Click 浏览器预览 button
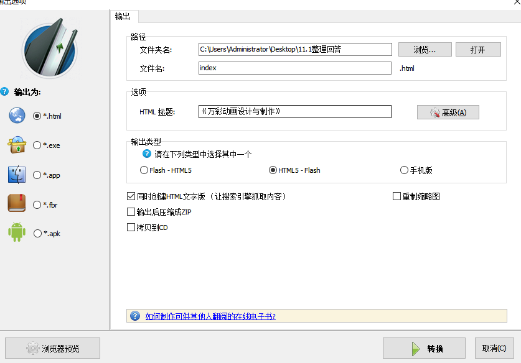 [x=52, y=349]
